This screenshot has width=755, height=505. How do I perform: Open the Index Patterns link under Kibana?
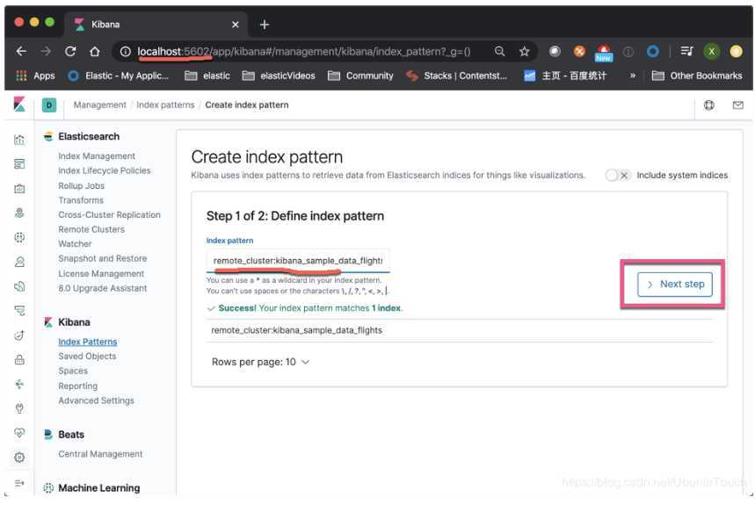point(88,342)
